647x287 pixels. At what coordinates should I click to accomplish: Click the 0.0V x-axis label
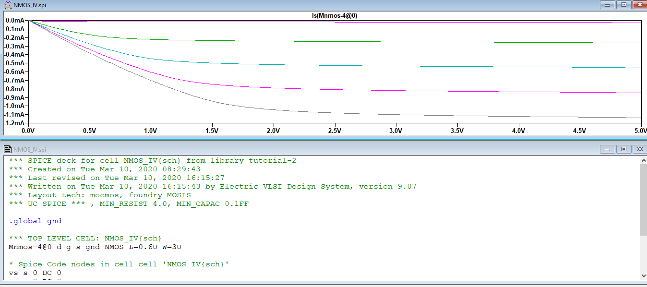click(28, 131)
